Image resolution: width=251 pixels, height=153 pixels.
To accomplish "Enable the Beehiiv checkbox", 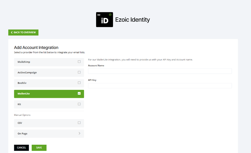I will [79, 83].
